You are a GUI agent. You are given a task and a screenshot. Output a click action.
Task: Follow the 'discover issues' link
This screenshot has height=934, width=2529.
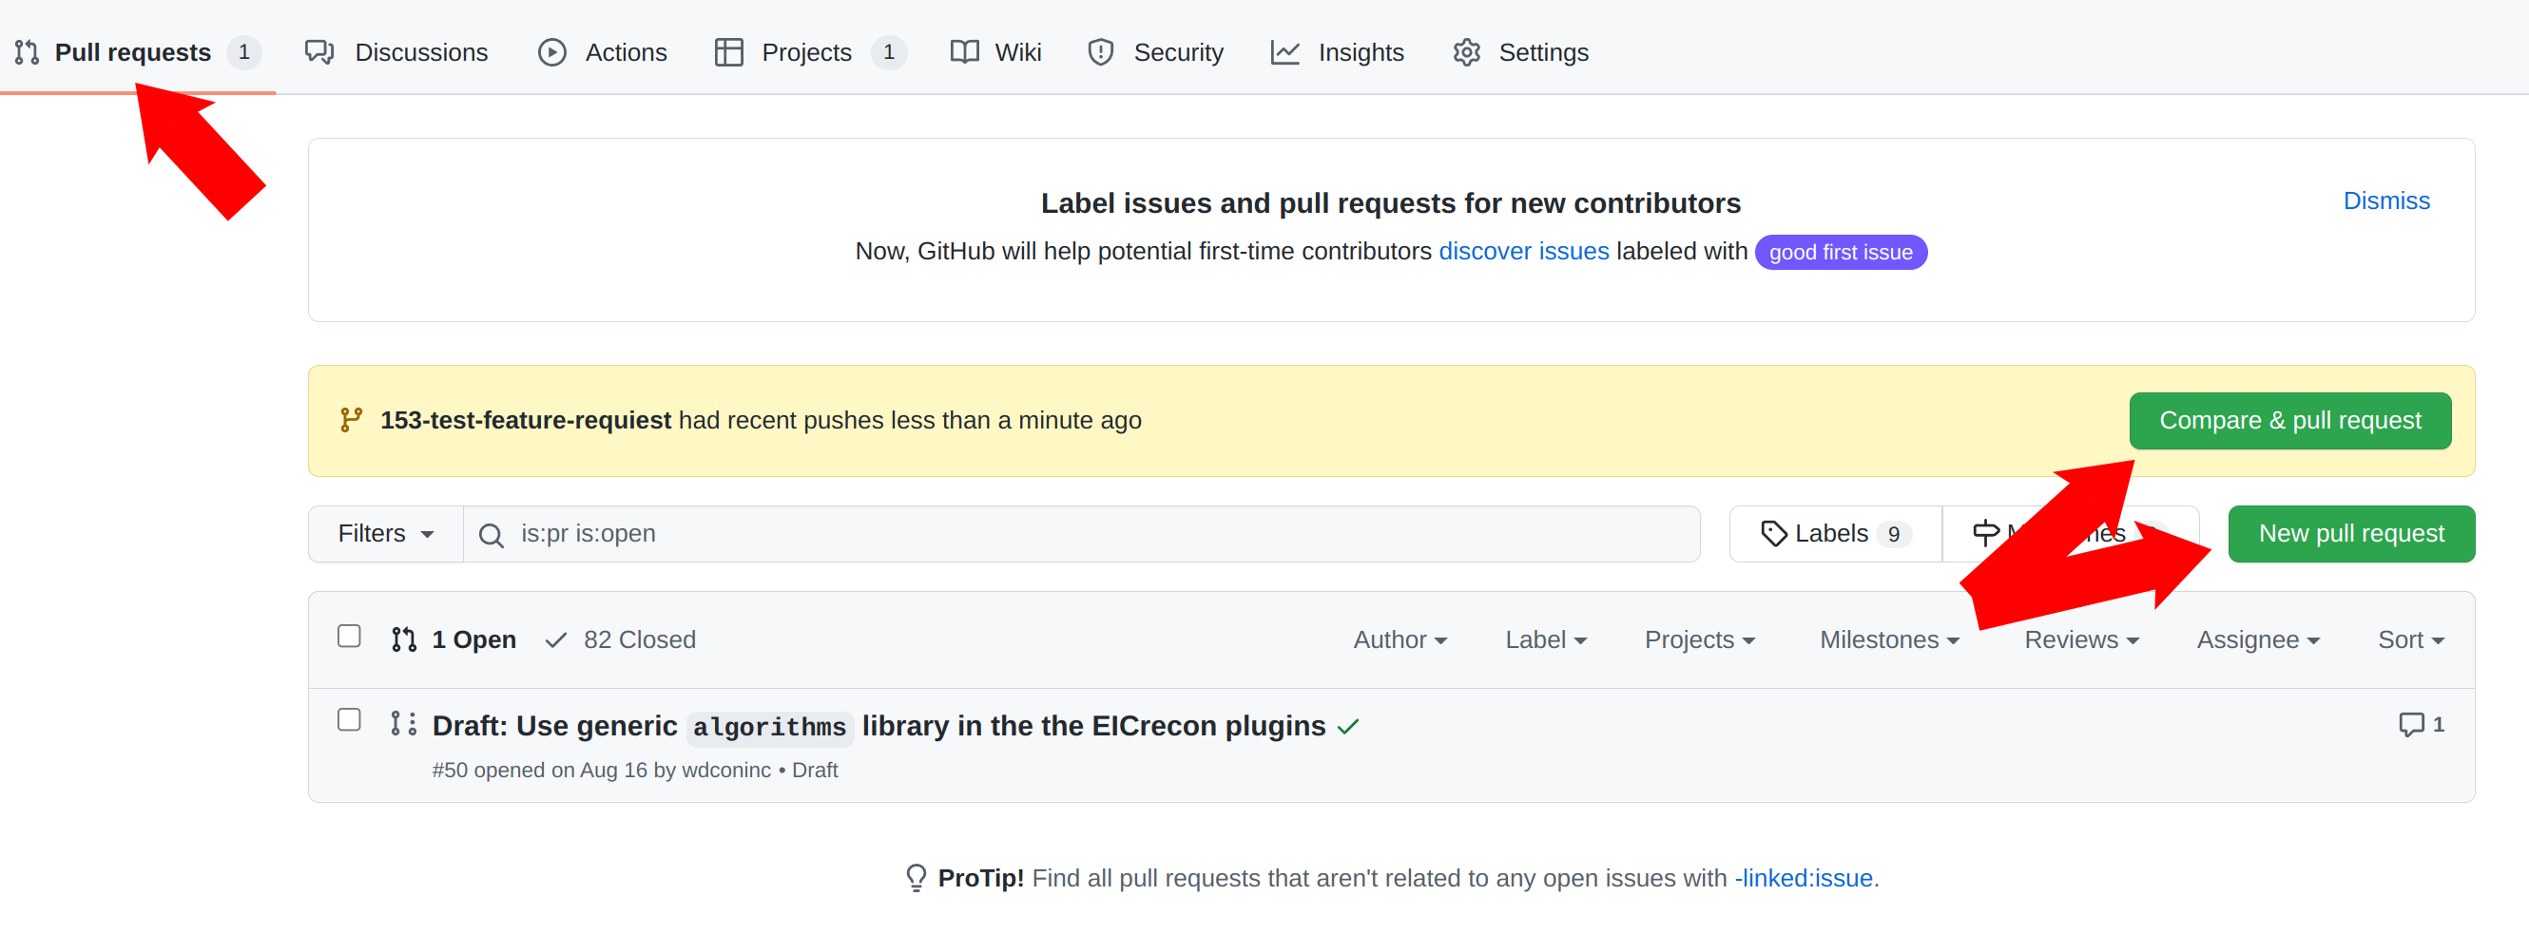coord(1523,251)
